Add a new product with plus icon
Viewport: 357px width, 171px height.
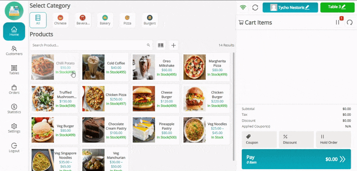[174, 45]
